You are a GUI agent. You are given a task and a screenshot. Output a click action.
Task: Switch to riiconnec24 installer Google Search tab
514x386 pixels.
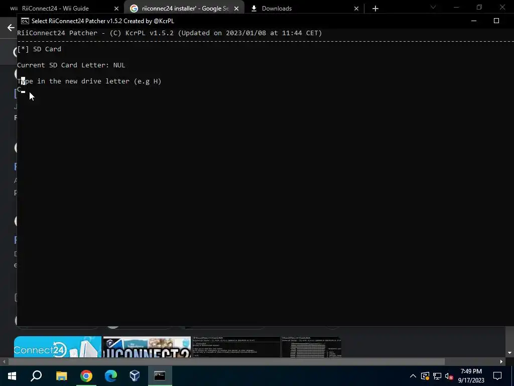[184, 8]
